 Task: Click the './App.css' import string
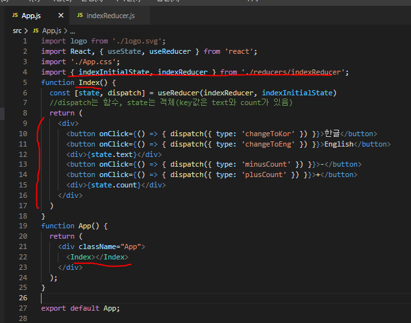coord(93,62)
